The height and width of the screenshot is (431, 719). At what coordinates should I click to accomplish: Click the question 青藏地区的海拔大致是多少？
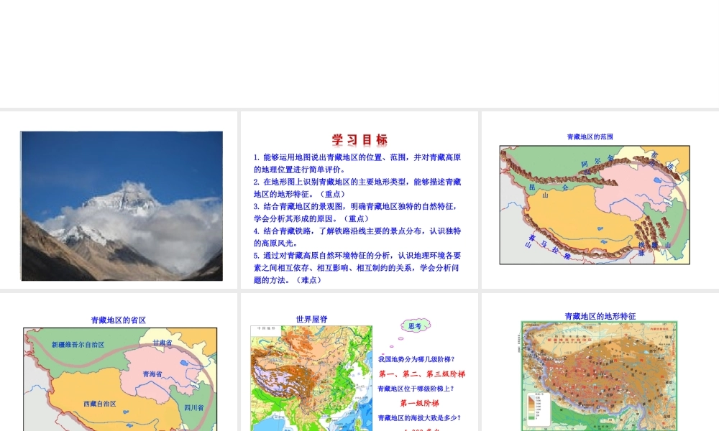click(x=420, y=418)
